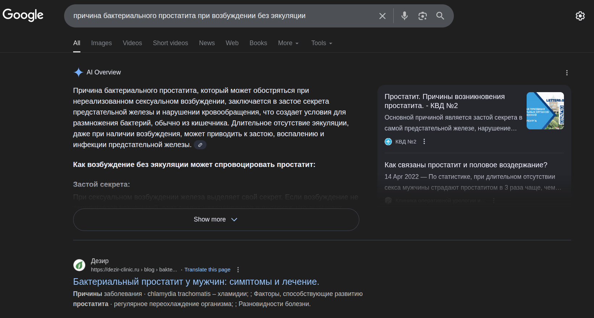Click the source link chip icon
The image size is (594, 318).
pos(200,145)
